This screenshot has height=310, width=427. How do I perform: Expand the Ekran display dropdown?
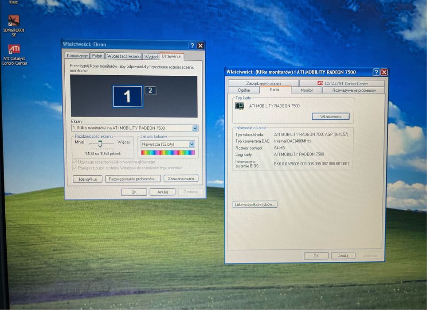tap(195, 128)
